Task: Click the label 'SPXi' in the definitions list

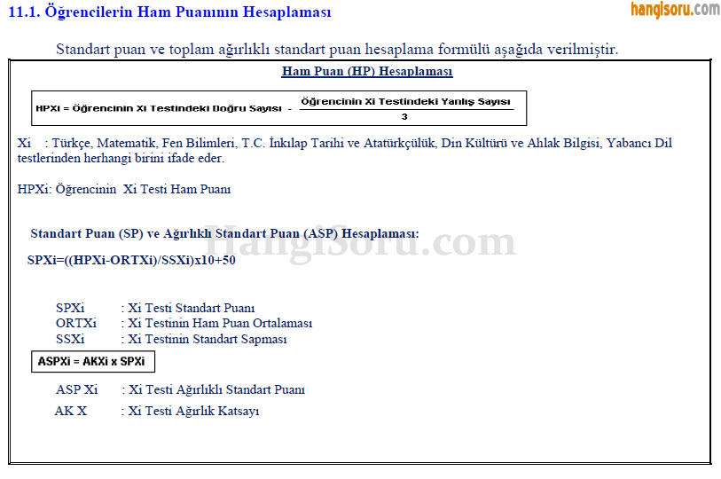Action: tap(70, 308)
